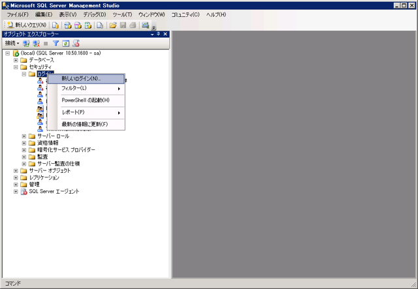Expand the レプリケーション folder
This screenshot has width=418, height=289.
pyautogui.click(x=16, y=178)
